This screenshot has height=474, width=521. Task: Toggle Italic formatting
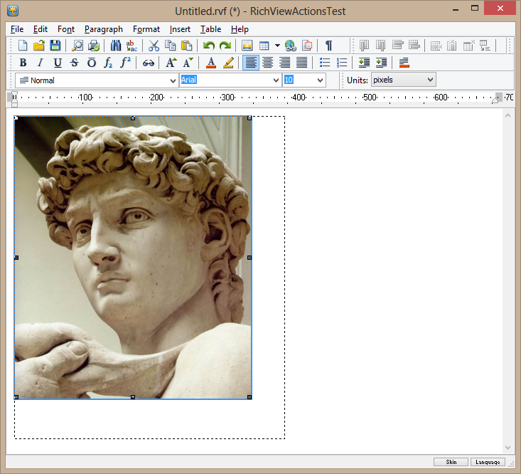click(x=40, y=63)
